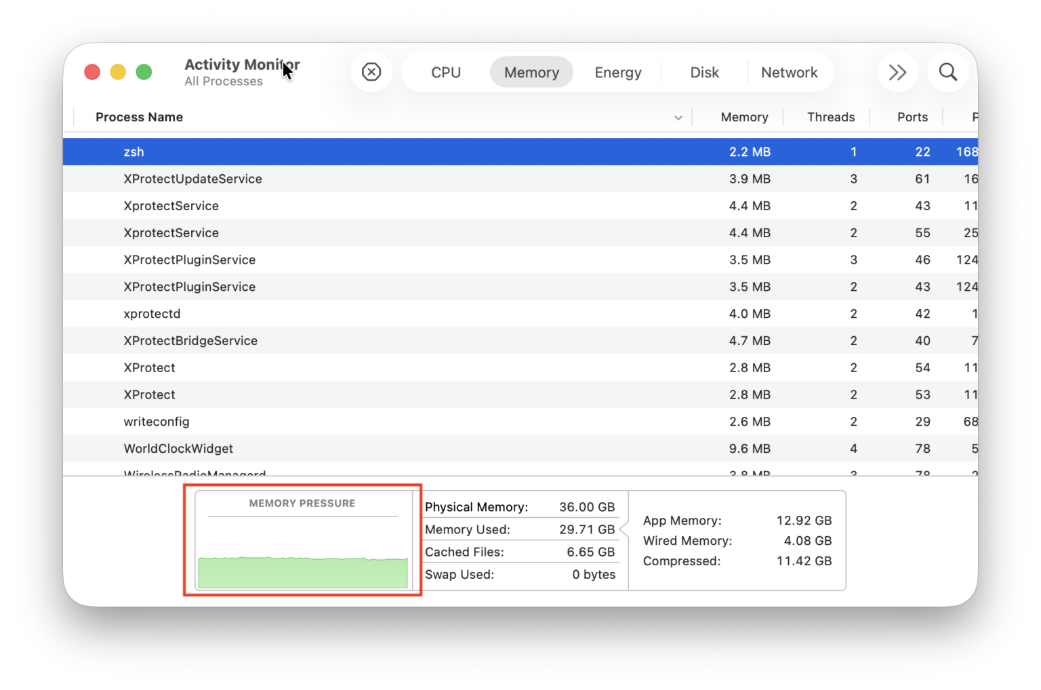Select the XProtectBridgeService process

coord(520,341)
